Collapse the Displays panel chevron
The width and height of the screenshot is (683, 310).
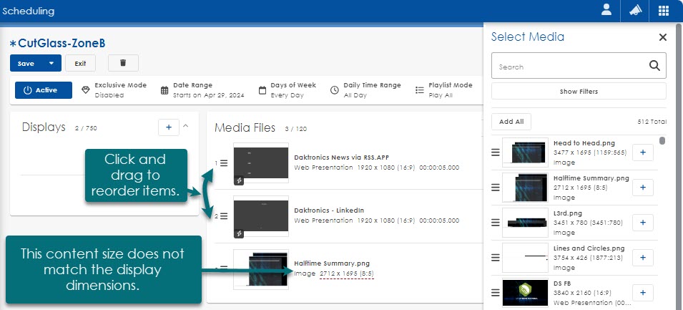[186, 127]
